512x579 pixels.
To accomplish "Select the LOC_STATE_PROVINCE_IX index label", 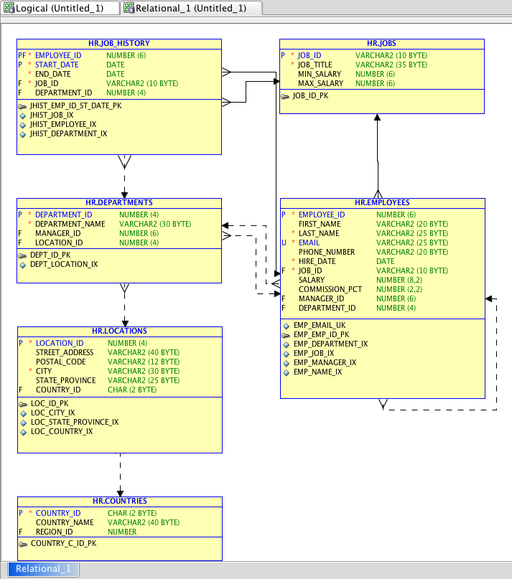I will pyautogui.click(x=75, y=422).
